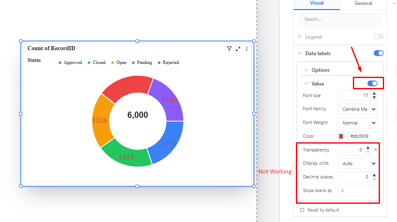Open the Font Family dropdown
Screen dimensions: 397x222
[x=357, y=109]
